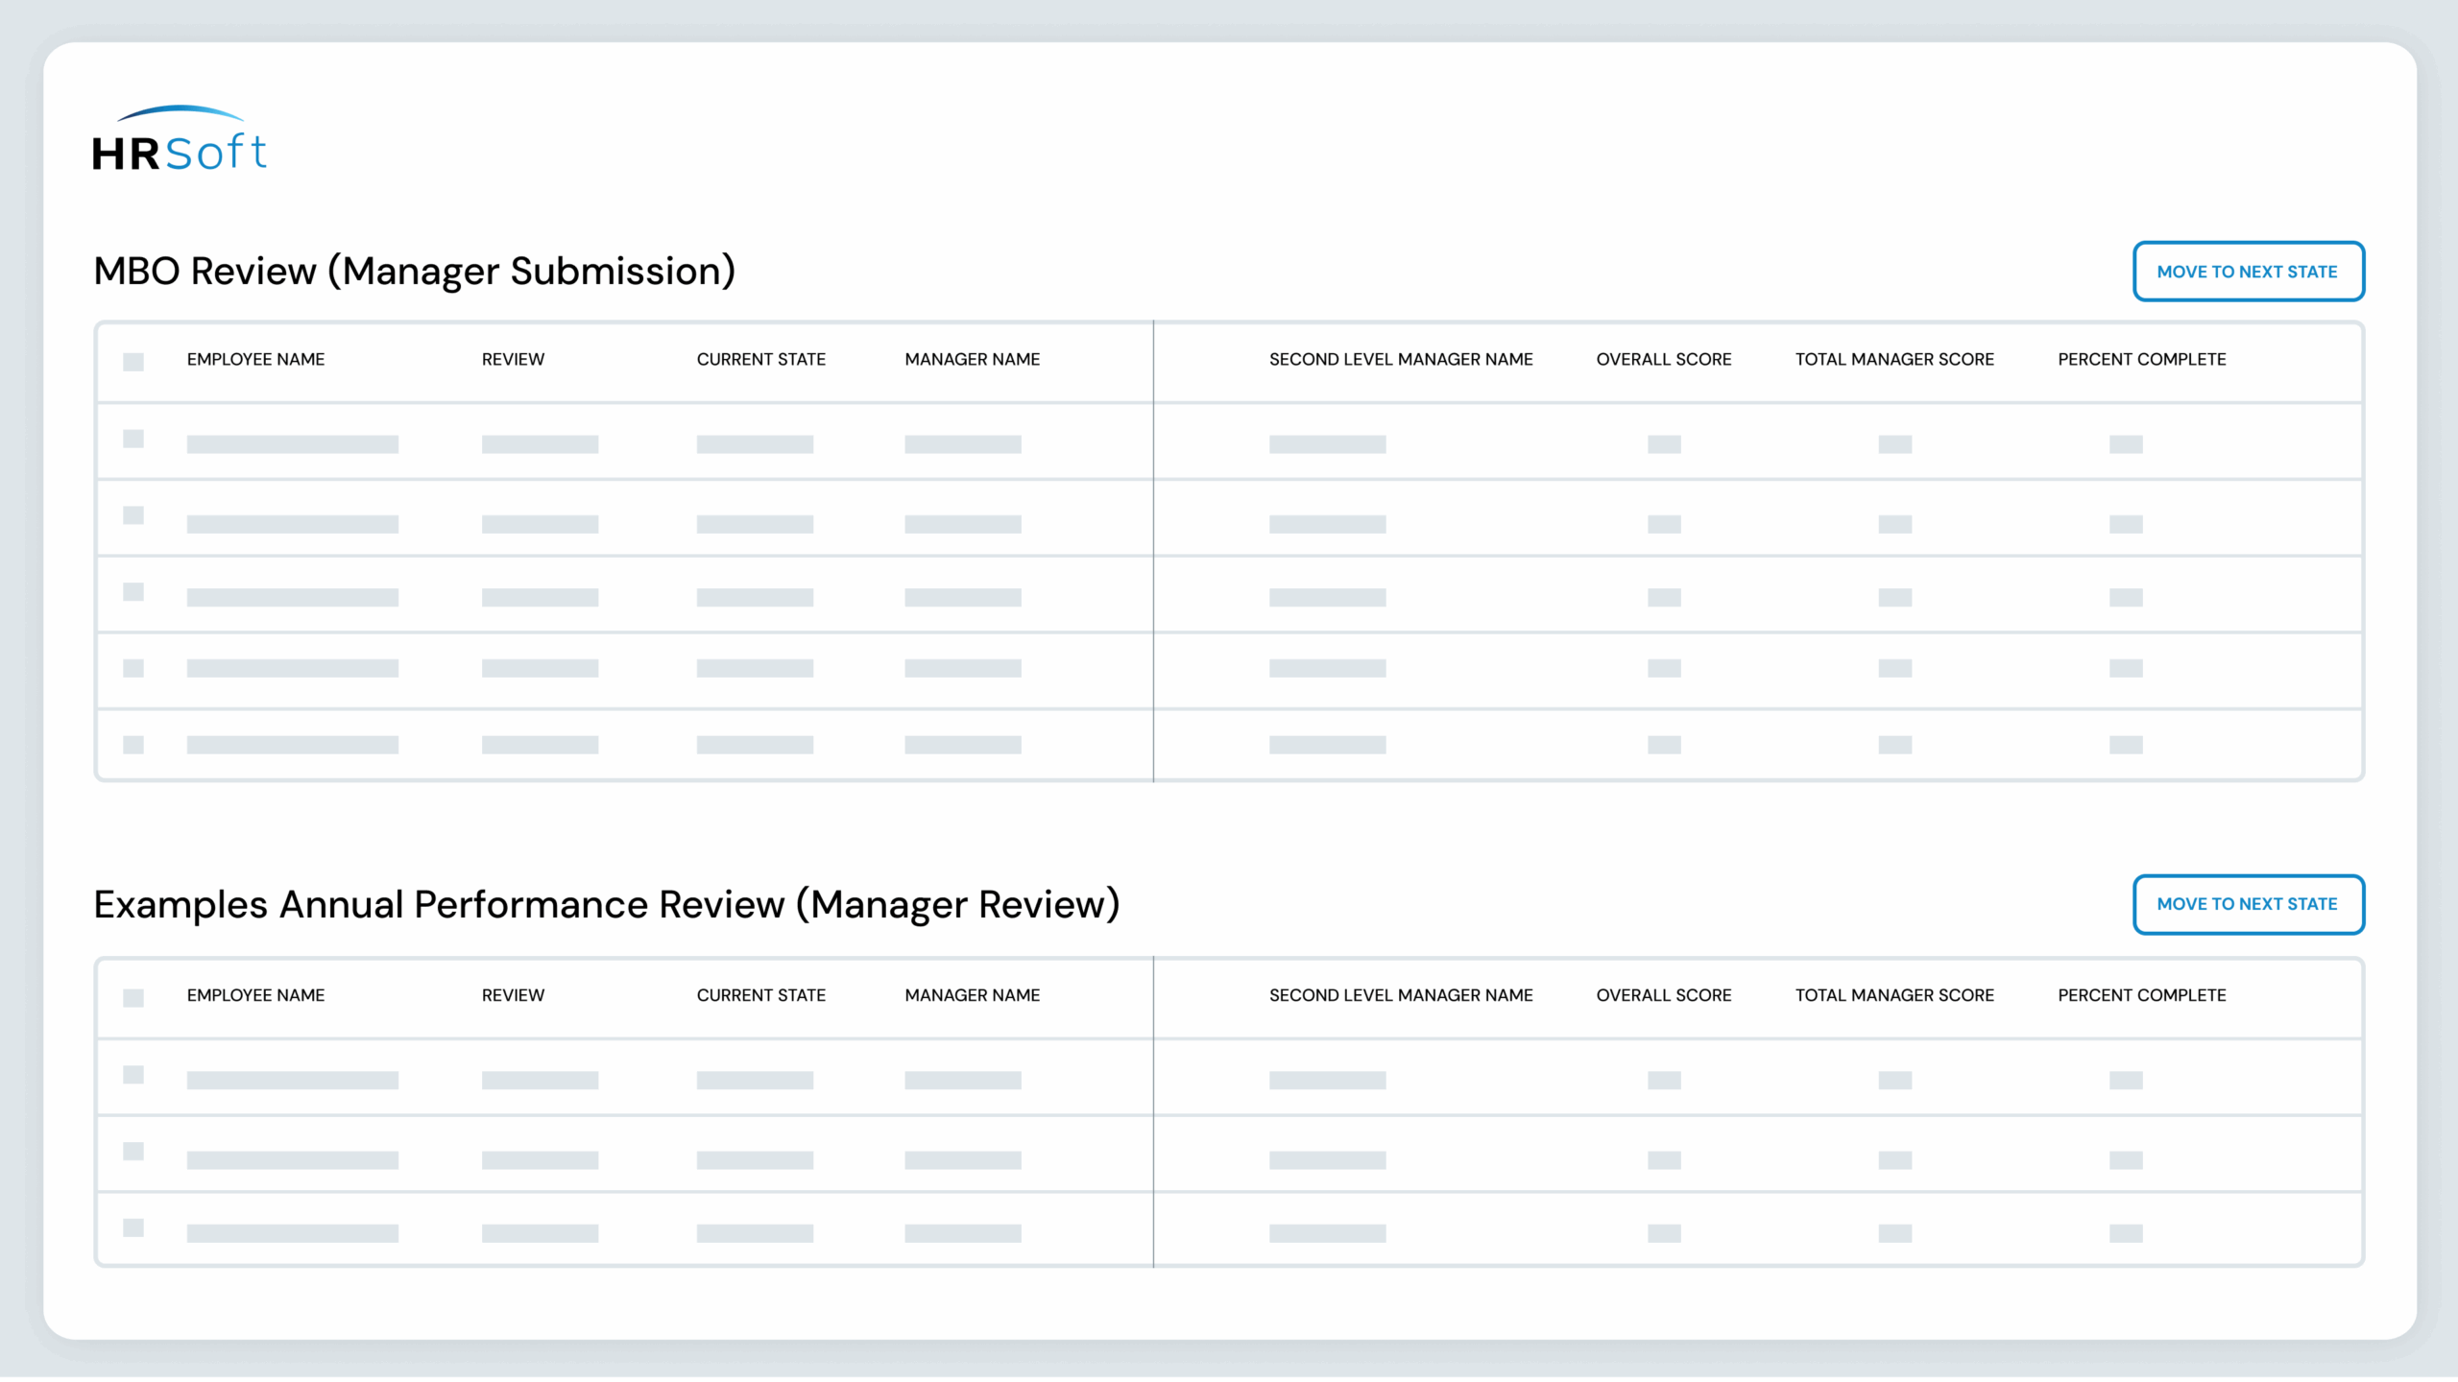
Task: Select first row checkbox in Annual Performance Review
Action: pos(133,1075)
